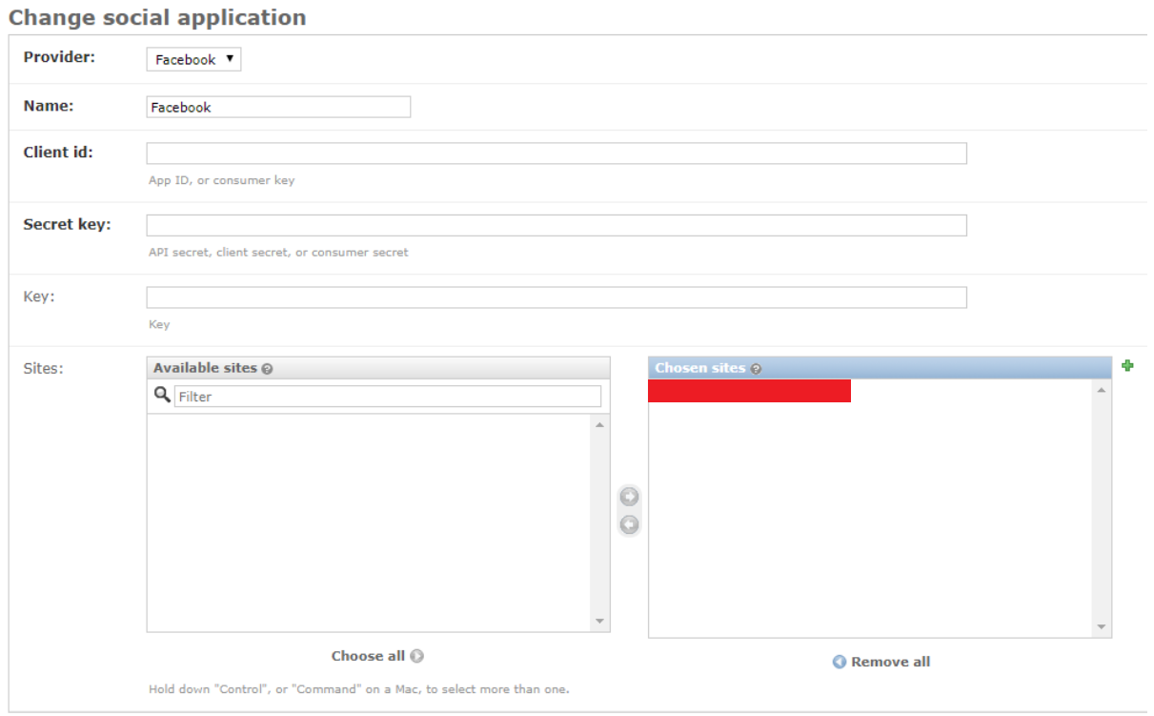Viewport: 1154px width, 716px height.
Task: Click the green plus icon to add site
Action: pyautogui.click(x=1127, y=366)
